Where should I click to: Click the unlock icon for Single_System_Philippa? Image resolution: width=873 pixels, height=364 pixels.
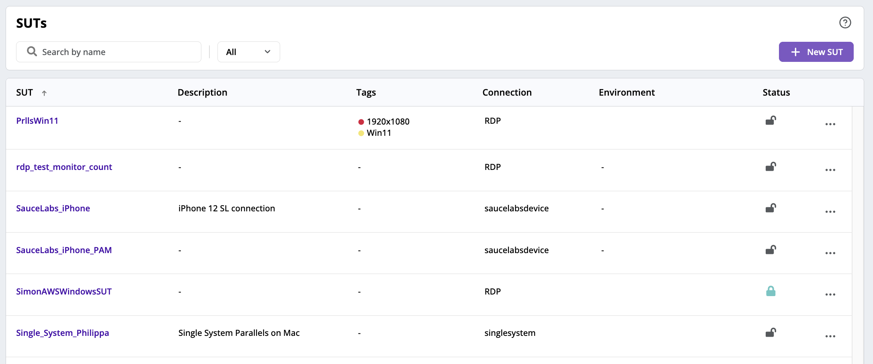(x=770, y=333)
